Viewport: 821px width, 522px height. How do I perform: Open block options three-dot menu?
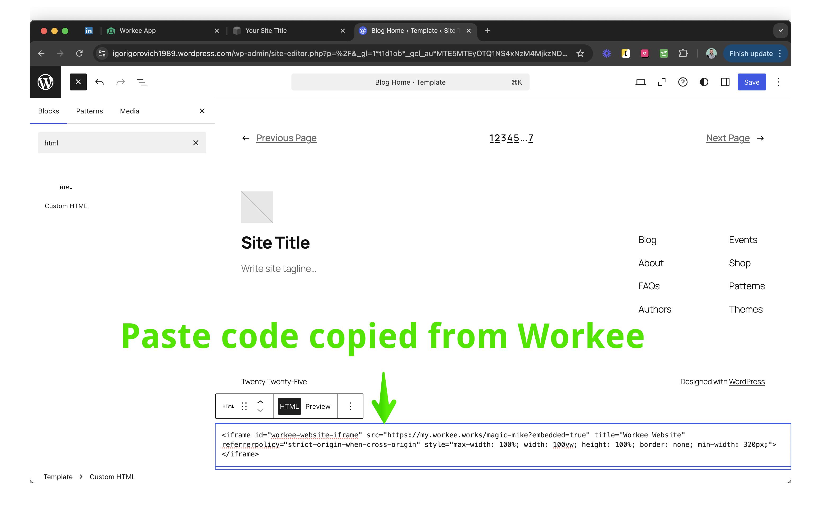pyautogui.click(x=350, y=406)
